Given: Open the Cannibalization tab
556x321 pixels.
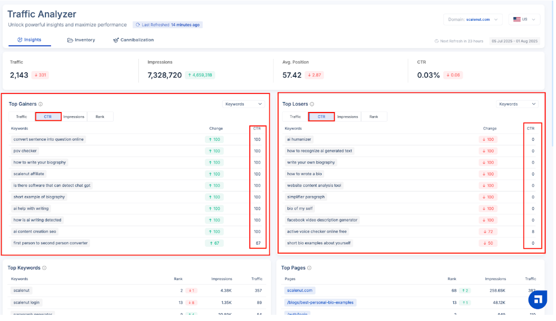Looking at the screenshot, I should [133, 40].
